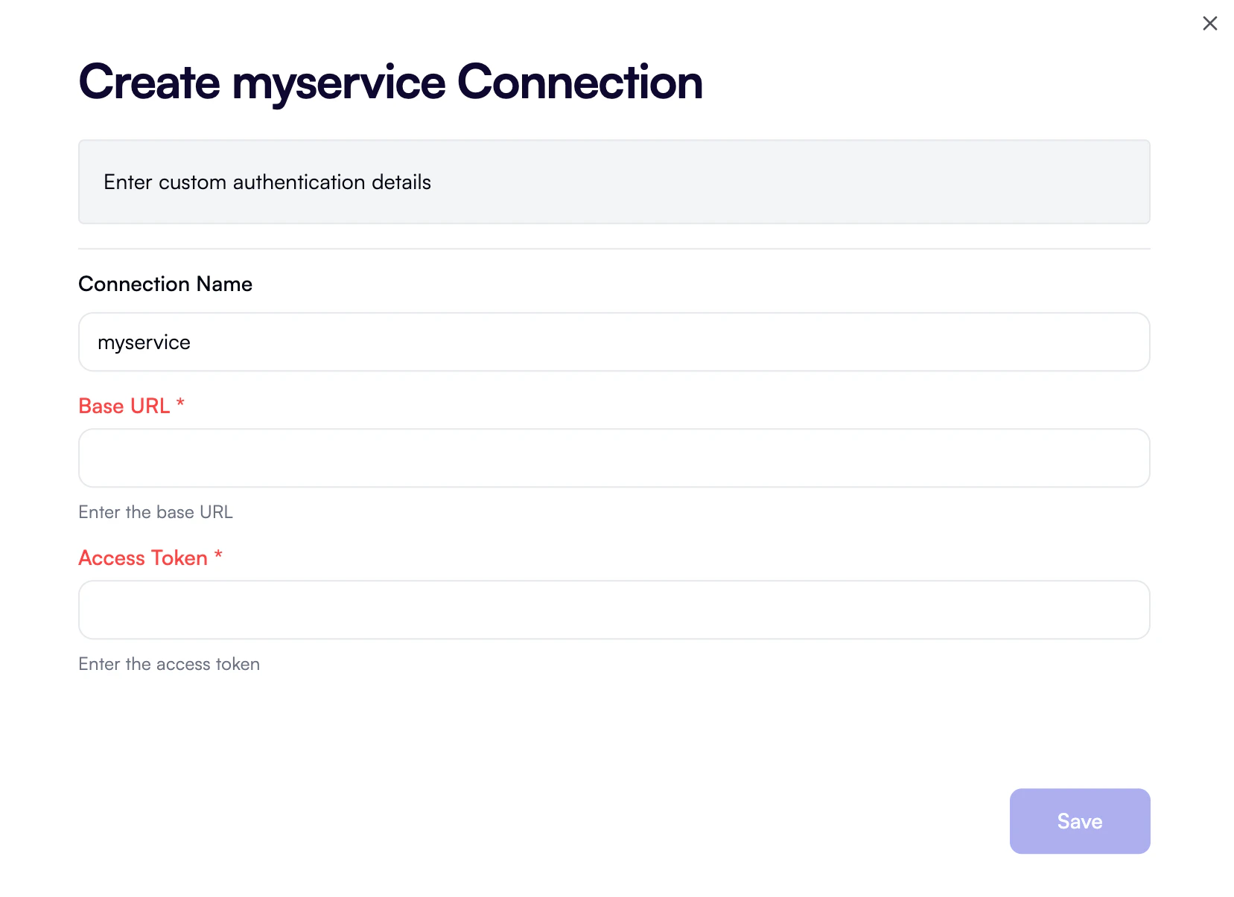Click the Connection Name label
Image resolution: width=1234 pixels, height=897 pixels.
(165, 284)
